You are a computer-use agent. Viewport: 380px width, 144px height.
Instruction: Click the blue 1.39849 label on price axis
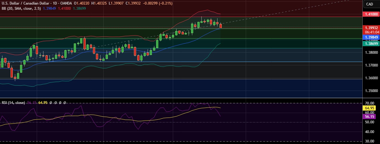pyautogui.click(x=371, y=37)
